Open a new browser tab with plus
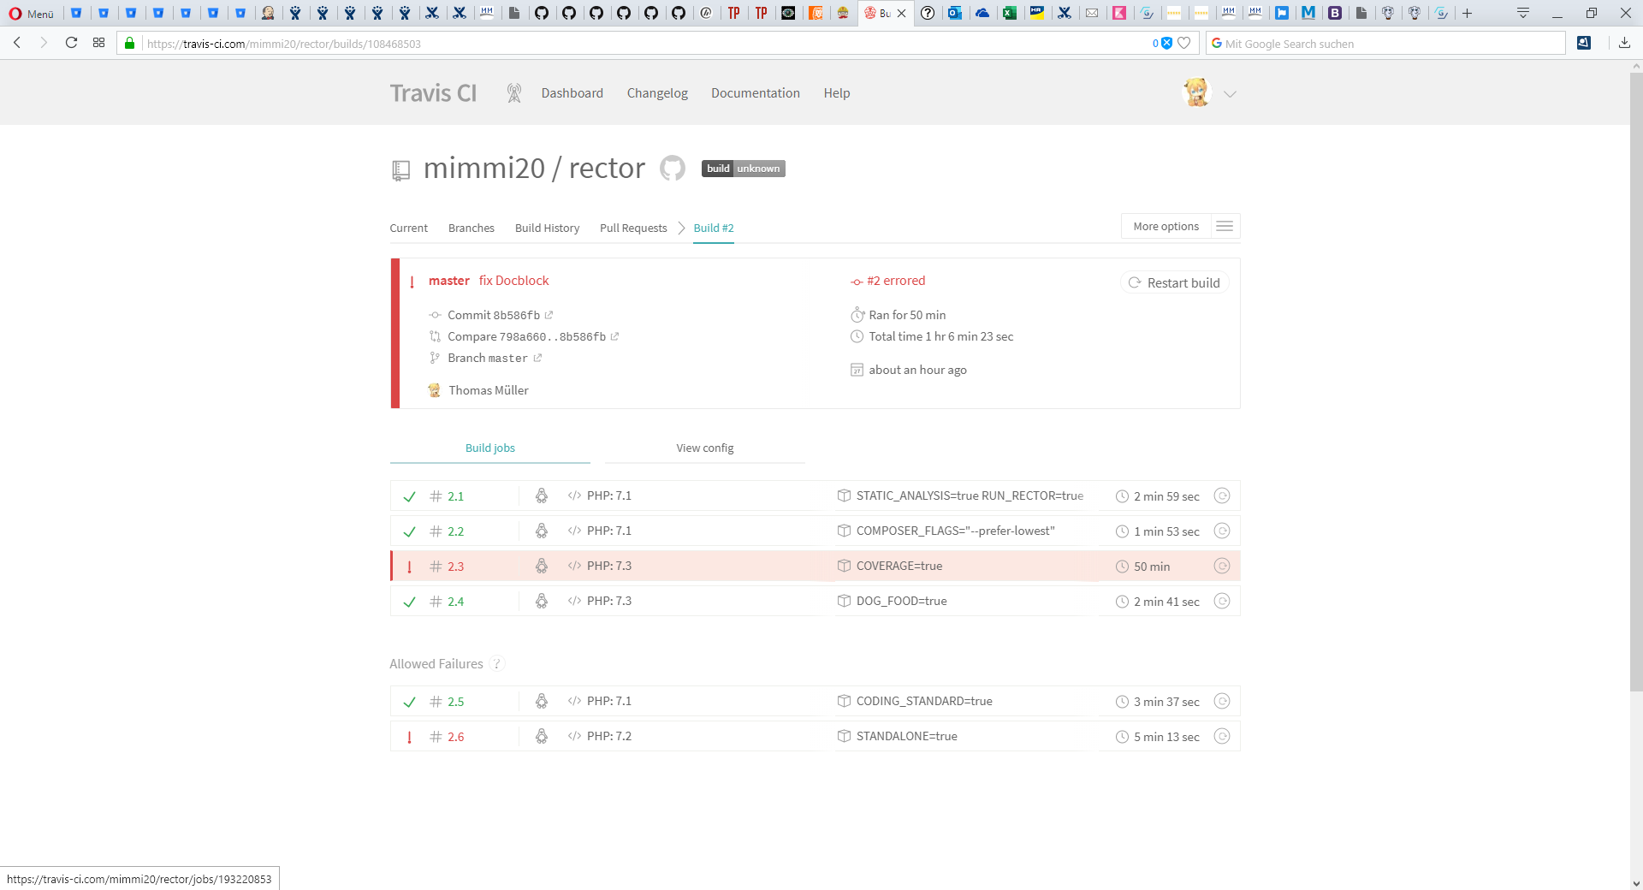The height and width of the screenshot is (890, 1643). pos(1468,13)
